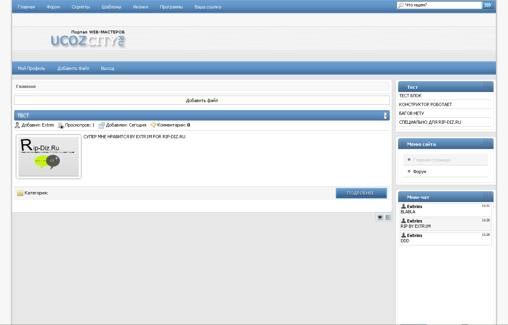Click the user icon next to Добавил
This screenshot has height=325, width=508.
pos(17,125)
